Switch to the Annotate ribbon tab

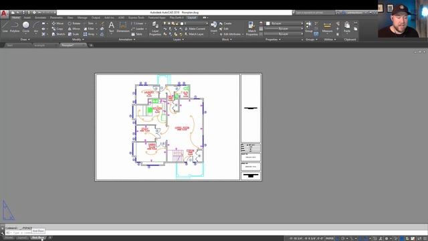[x=40, y=18]
